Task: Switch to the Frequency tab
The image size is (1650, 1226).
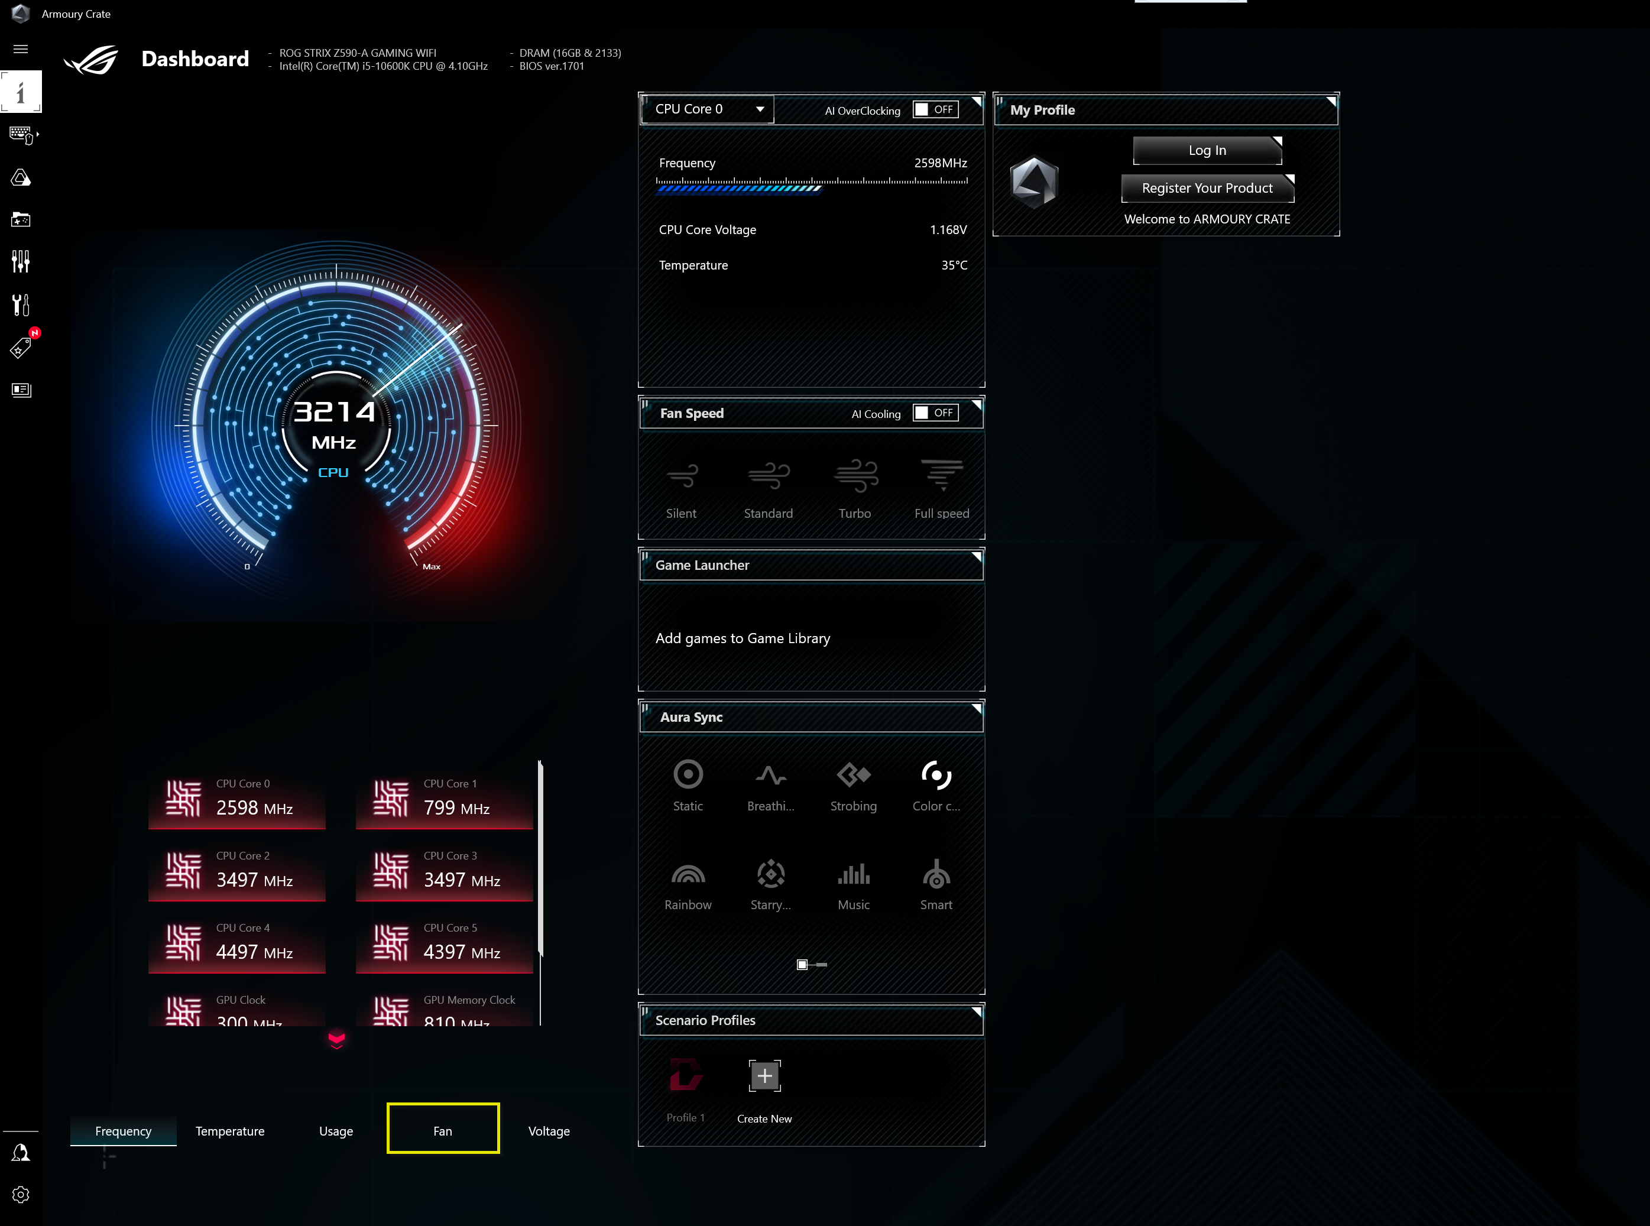Action: [123, 1131]
